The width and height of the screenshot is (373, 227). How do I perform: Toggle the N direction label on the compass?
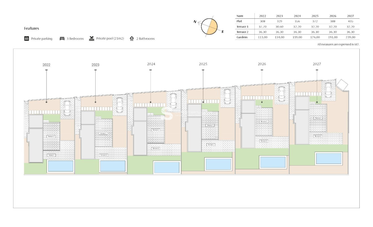195,22
